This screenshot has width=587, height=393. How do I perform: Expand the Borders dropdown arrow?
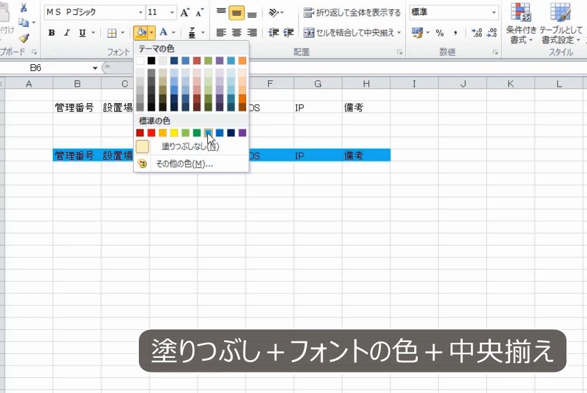click(121, 33)
